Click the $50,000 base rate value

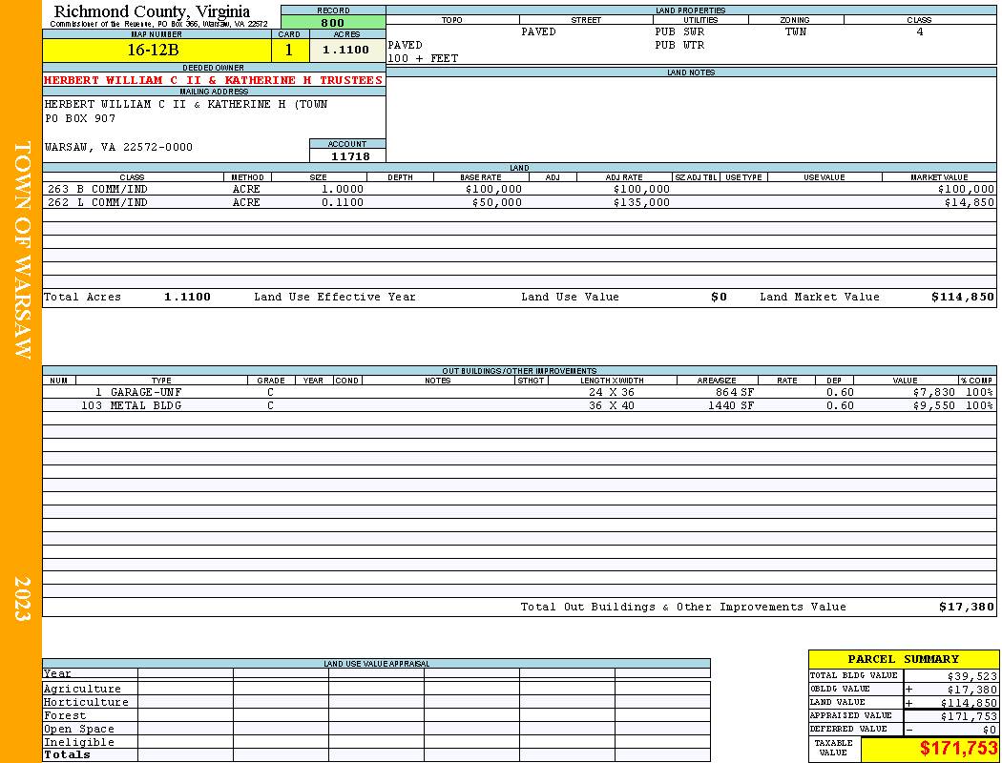point(496,202)
